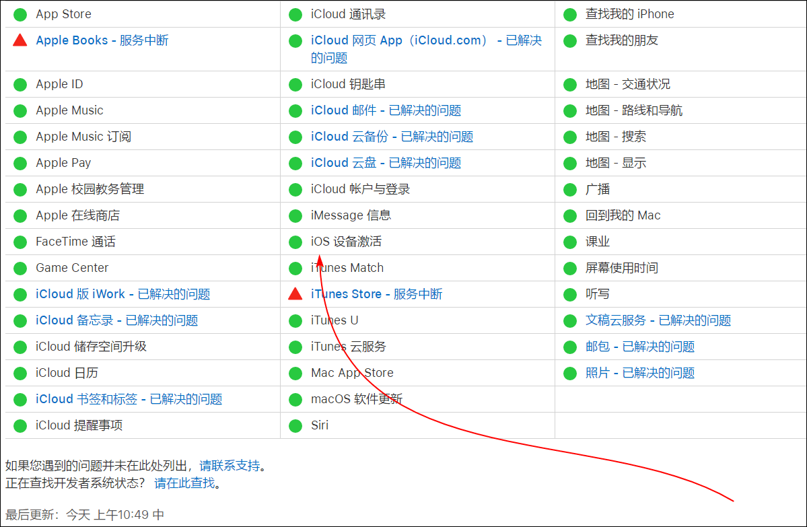Click the 请联系支持 support link
This screenshot has width=807, height=527.
(x=232, y=464)
